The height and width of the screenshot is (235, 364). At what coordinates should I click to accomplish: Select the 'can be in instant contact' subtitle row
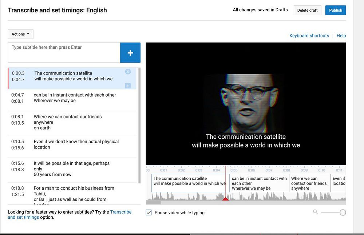pyautogui.click(x=72, y=100)
